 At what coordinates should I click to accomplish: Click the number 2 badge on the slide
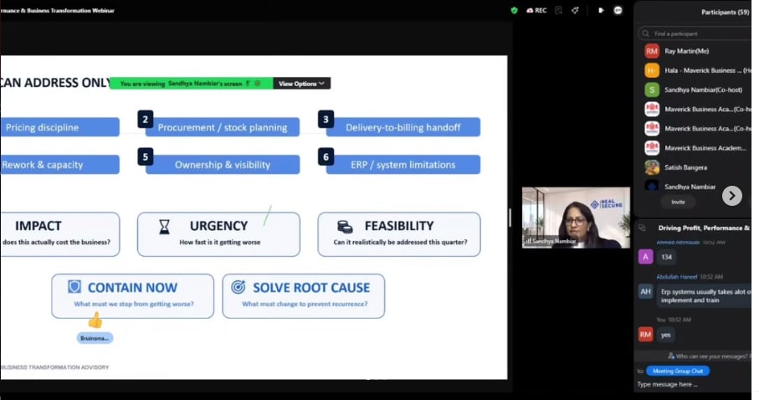tap(146, 119)
